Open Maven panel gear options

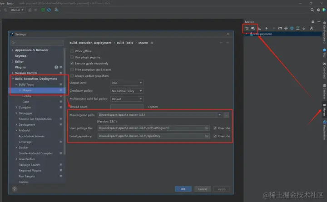313,22
